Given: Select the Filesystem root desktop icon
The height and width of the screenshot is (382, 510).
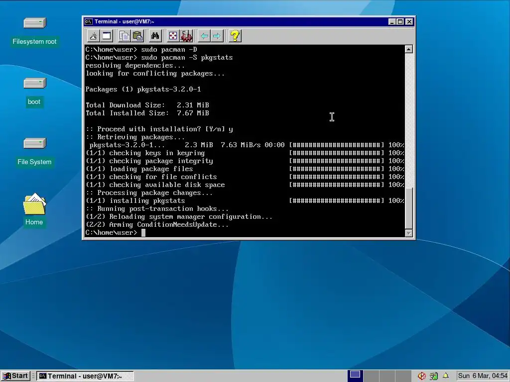Looking at the screenshot, I should pyautogui.click(x=34, y=31).
